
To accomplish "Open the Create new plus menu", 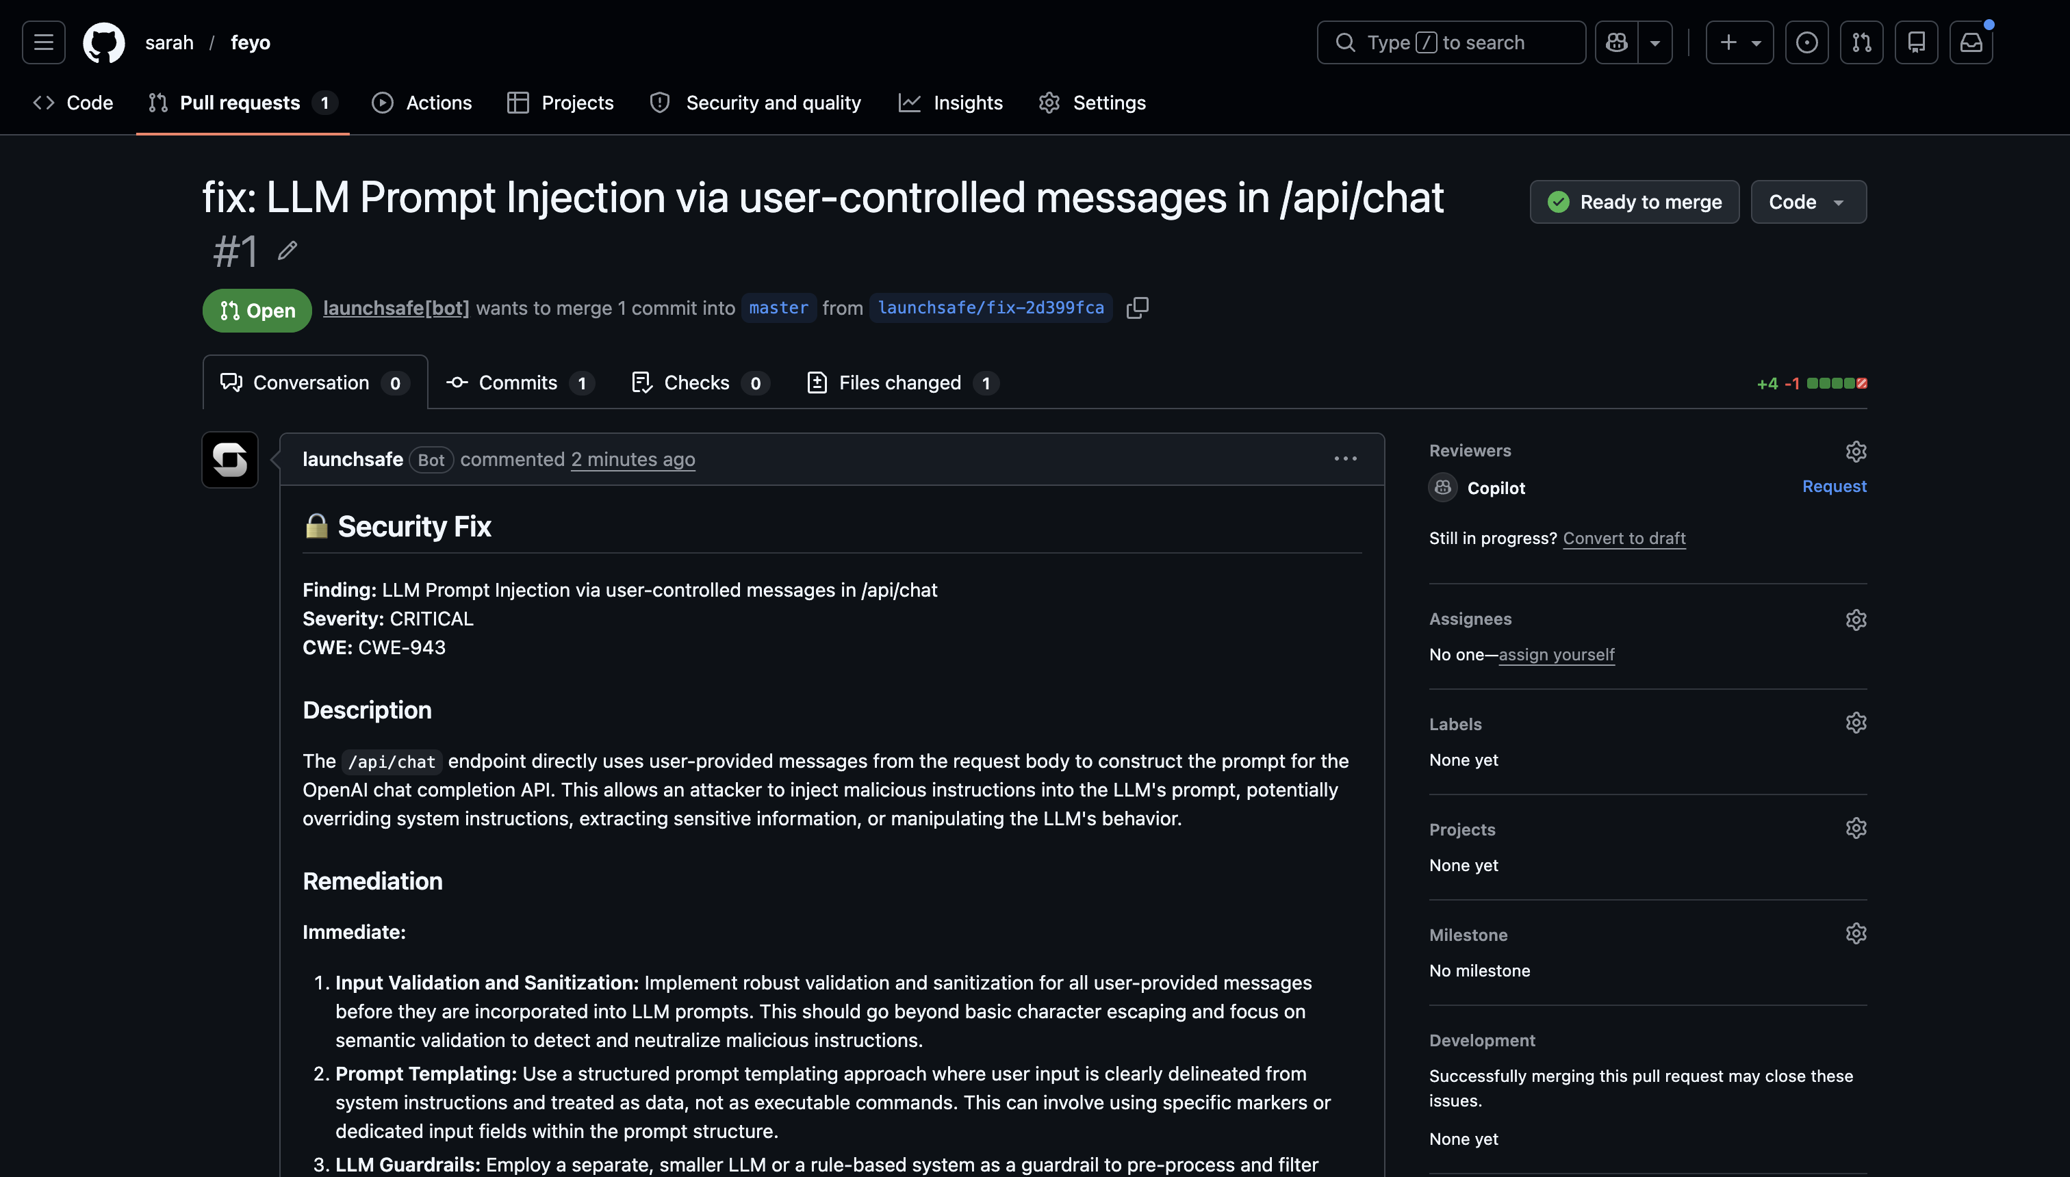I will point(1739,42).
